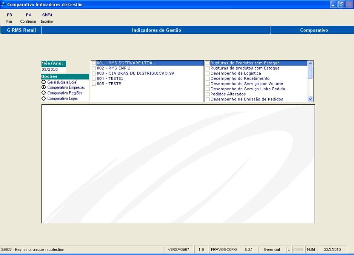Tick Desempenho da Logística checkbox
This screenshot has width=354, height=255.
click(208, 74)
